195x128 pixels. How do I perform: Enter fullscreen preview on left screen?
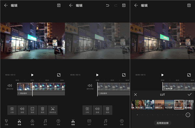point(59,75)
